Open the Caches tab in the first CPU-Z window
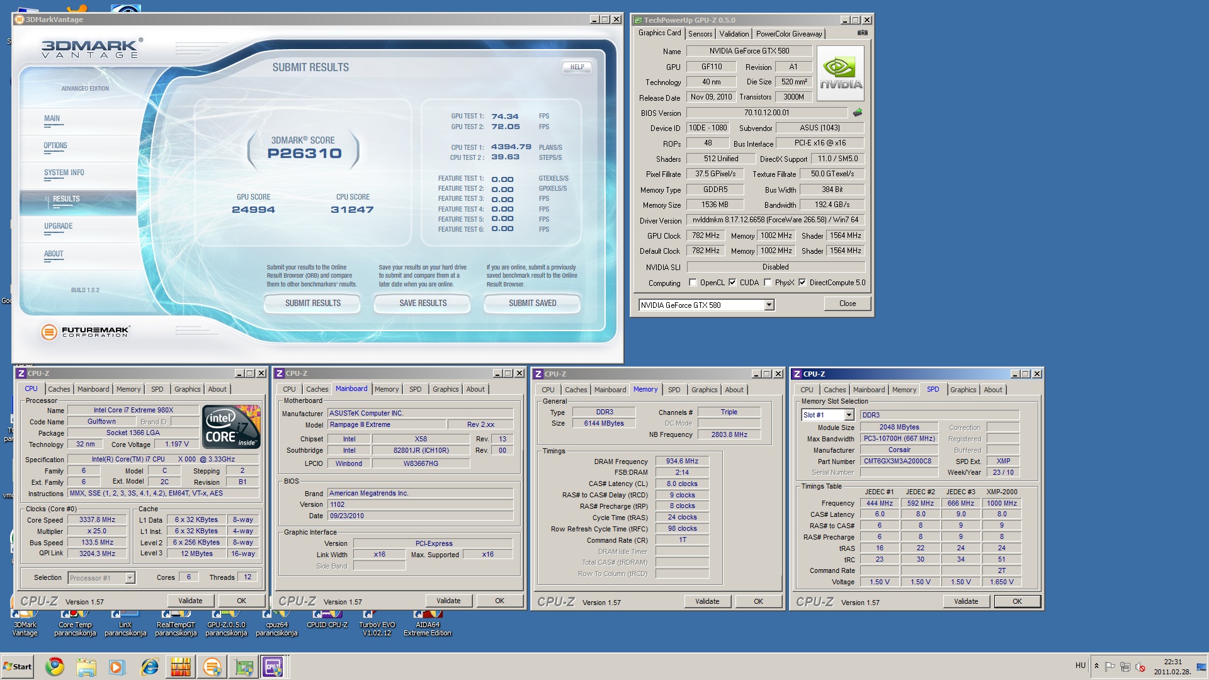 click(x=59, y=389)
